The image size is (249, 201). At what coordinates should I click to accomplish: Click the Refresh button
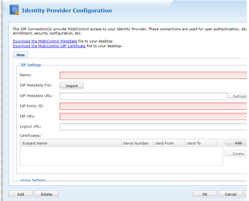coord(238,96)
